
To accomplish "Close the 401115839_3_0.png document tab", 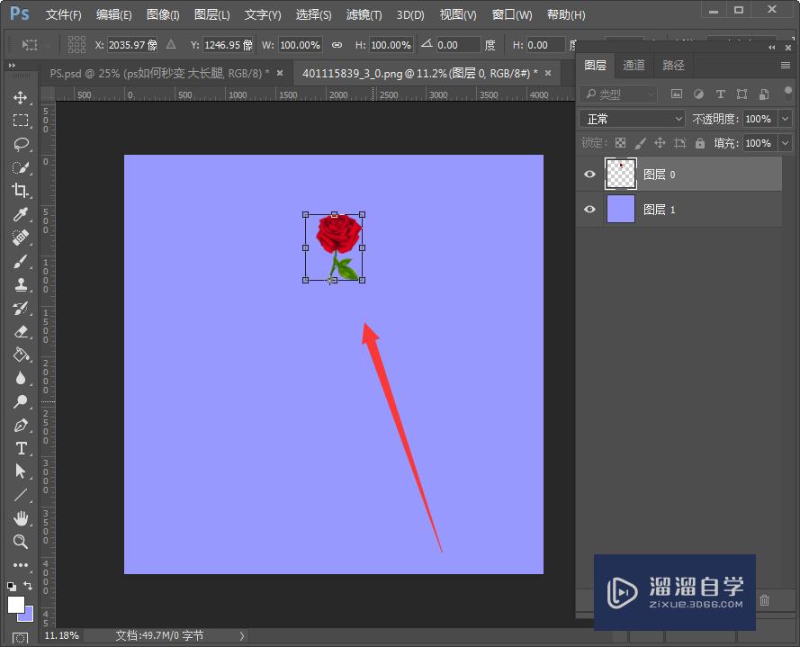I will 548,73.
